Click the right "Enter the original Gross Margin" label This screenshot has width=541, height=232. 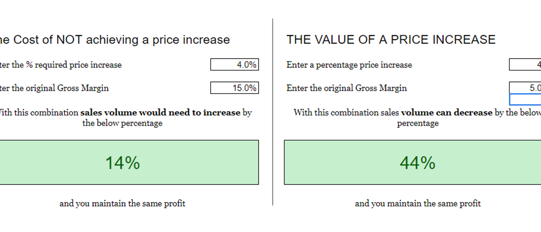coord(346,88)
